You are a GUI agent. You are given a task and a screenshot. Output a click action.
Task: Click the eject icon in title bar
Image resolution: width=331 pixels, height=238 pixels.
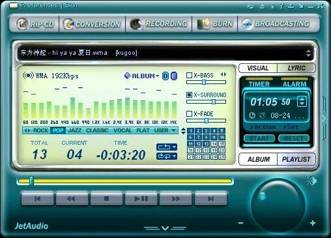point(263,7)
